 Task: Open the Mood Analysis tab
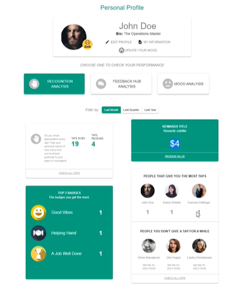point(183,84)
